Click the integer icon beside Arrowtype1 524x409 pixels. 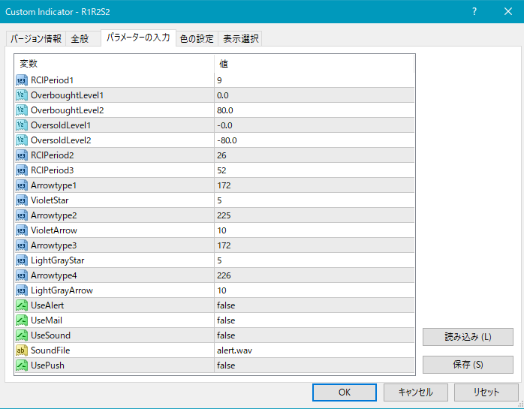tap(21, 185)
